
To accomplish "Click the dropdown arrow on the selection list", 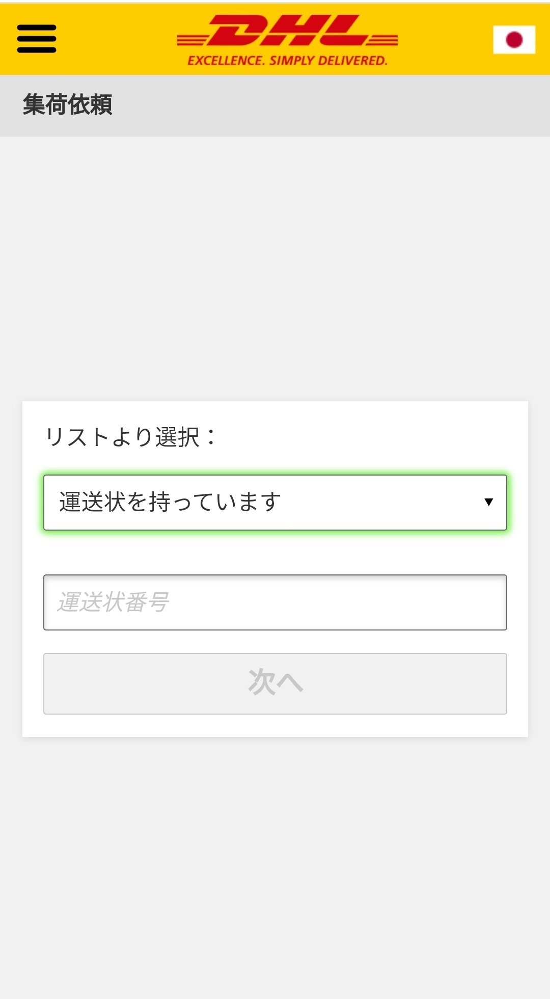I will (x=488, y=502).
